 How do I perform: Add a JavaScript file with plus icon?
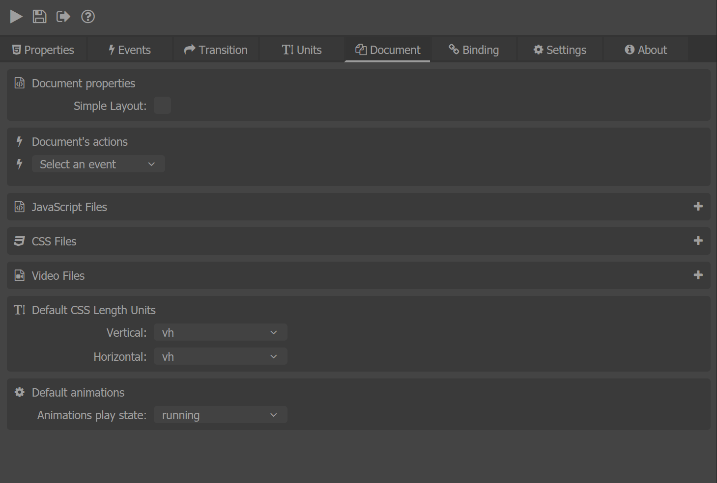click(698, 207)
